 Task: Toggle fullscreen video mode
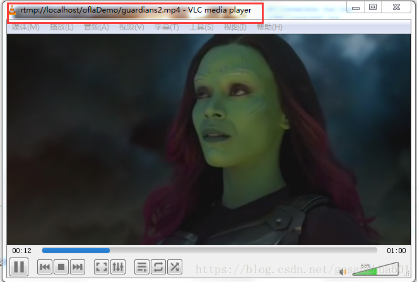(102, 267)
